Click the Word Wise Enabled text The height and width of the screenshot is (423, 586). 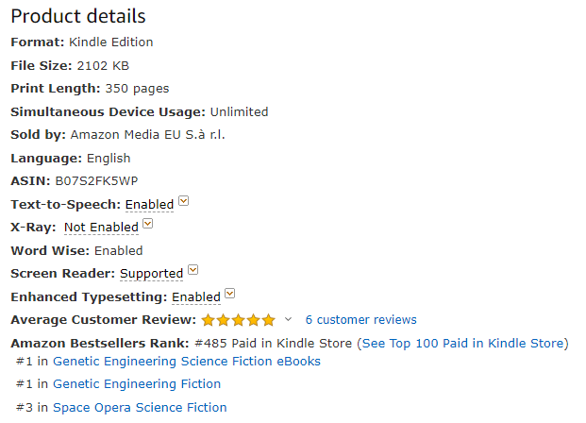pyautogui.click(x=118, y=250)
